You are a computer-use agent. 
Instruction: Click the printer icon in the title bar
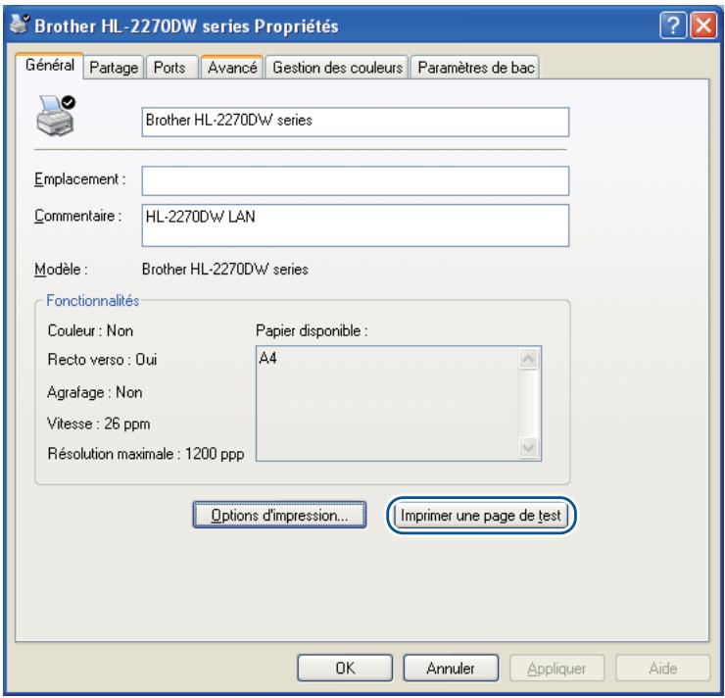pos(20,25)
